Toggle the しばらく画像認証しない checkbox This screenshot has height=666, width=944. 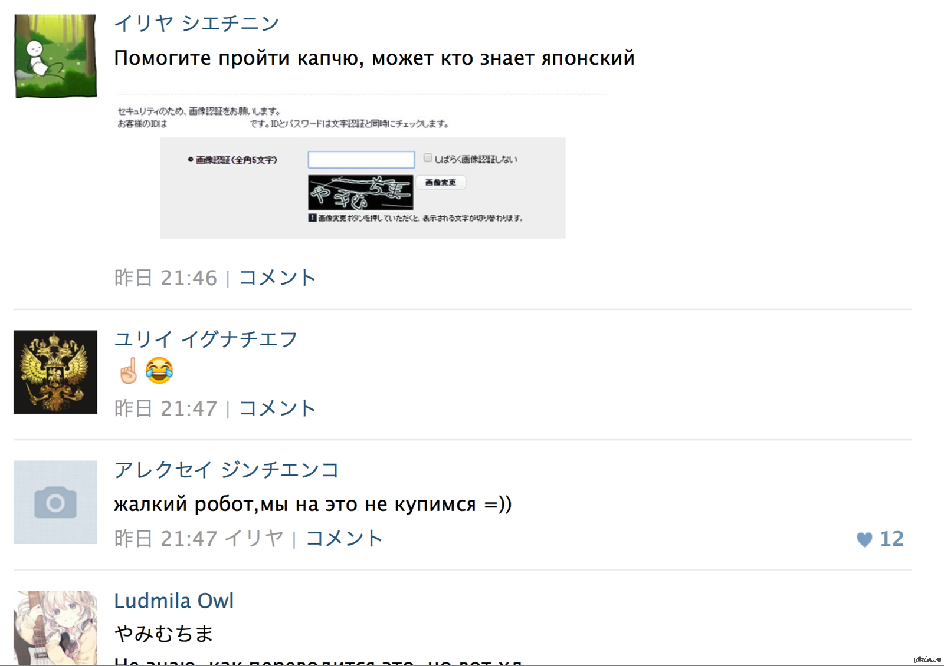[428, 158]
